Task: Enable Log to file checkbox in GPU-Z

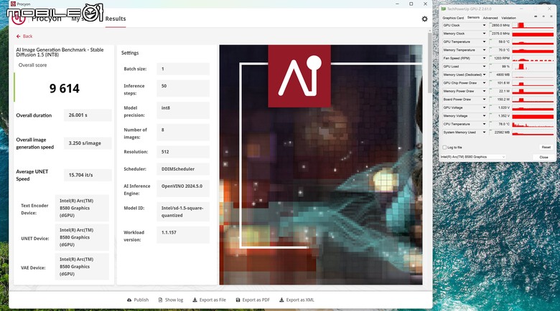Action: [x=444, y=148]
